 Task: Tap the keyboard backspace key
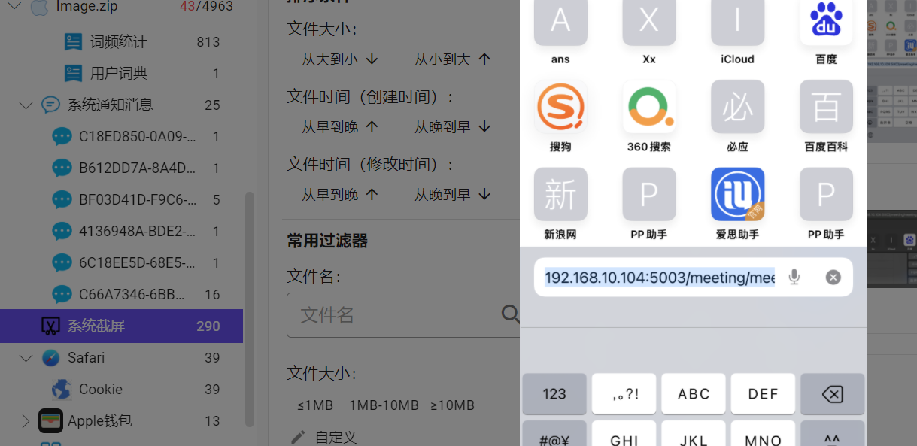pyautogui.click(x=832, y=394)
